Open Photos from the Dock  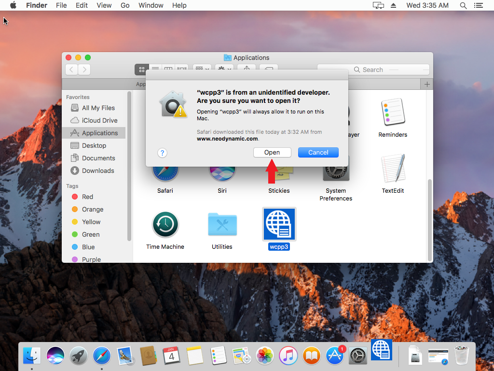click(x=265, y=356)
